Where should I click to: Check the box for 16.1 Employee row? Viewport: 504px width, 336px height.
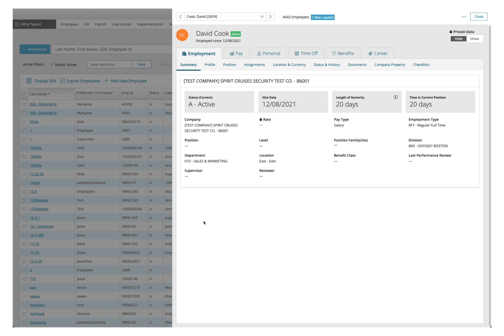(24, 226)
